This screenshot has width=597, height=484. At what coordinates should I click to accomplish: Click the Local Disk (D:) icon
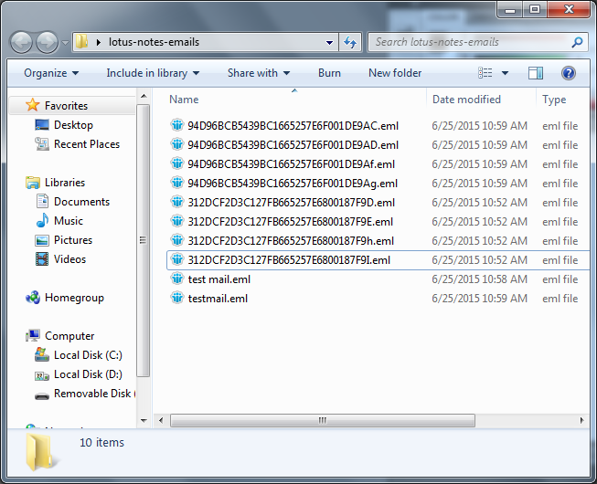click(41, 375)
